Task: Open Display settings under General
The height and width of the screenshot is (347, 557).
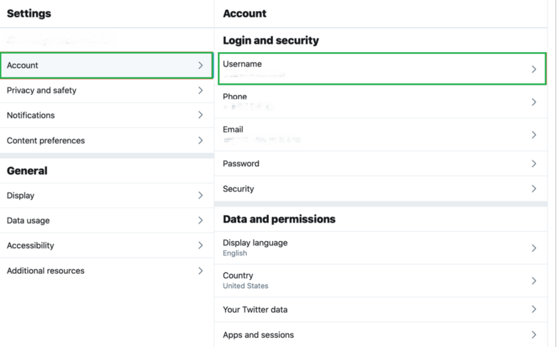Action: (21, 195)
